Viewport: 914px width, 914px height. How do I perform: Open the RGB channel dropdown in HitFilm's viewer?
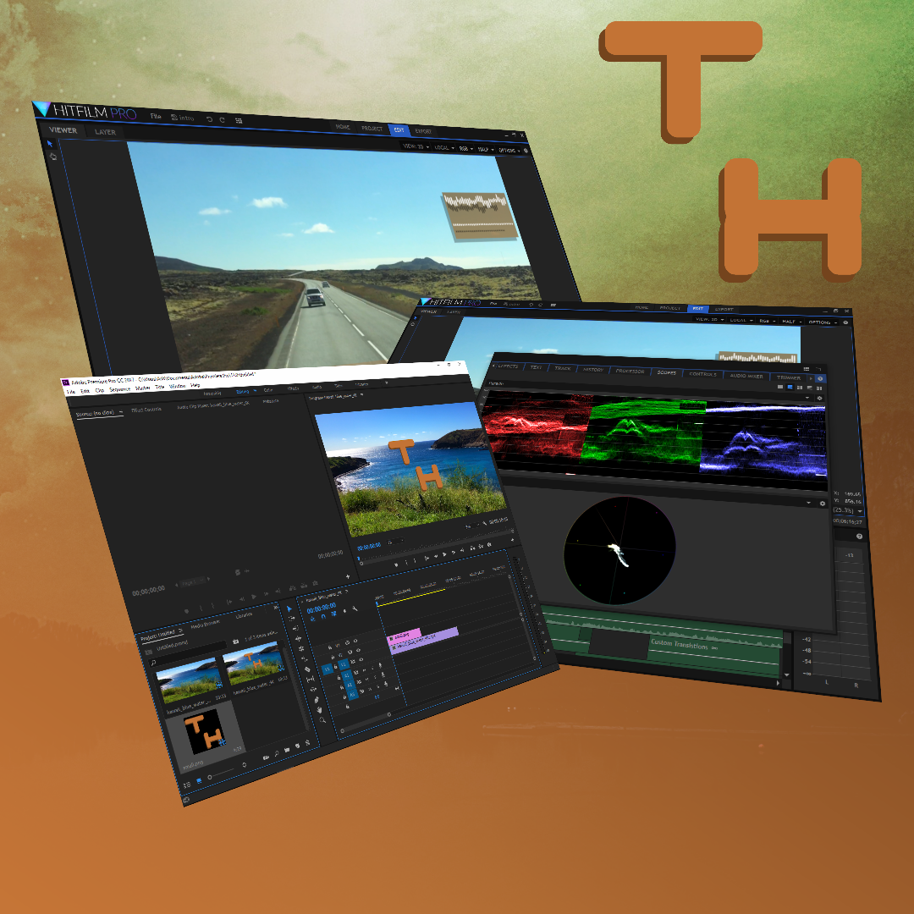click(465, 149)
